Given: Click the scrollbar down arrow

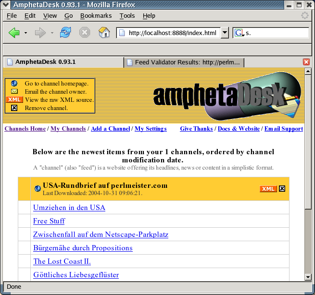Looking at the screenshot, I should point(308,277).
